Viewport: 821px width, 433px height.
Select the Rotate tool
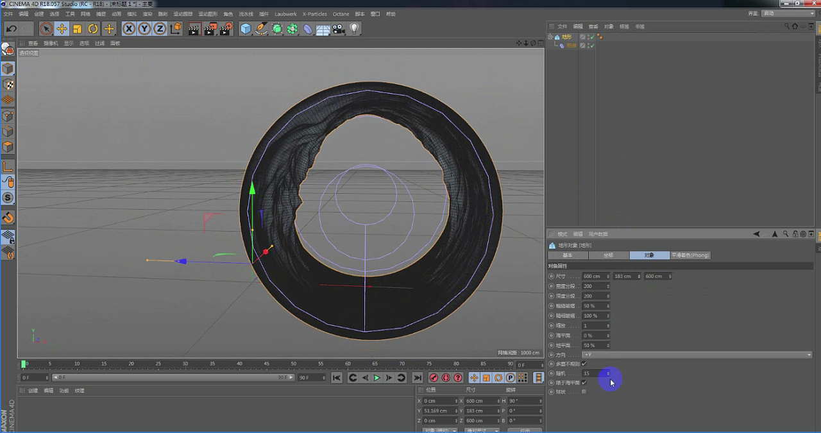(x=93, y=29)
